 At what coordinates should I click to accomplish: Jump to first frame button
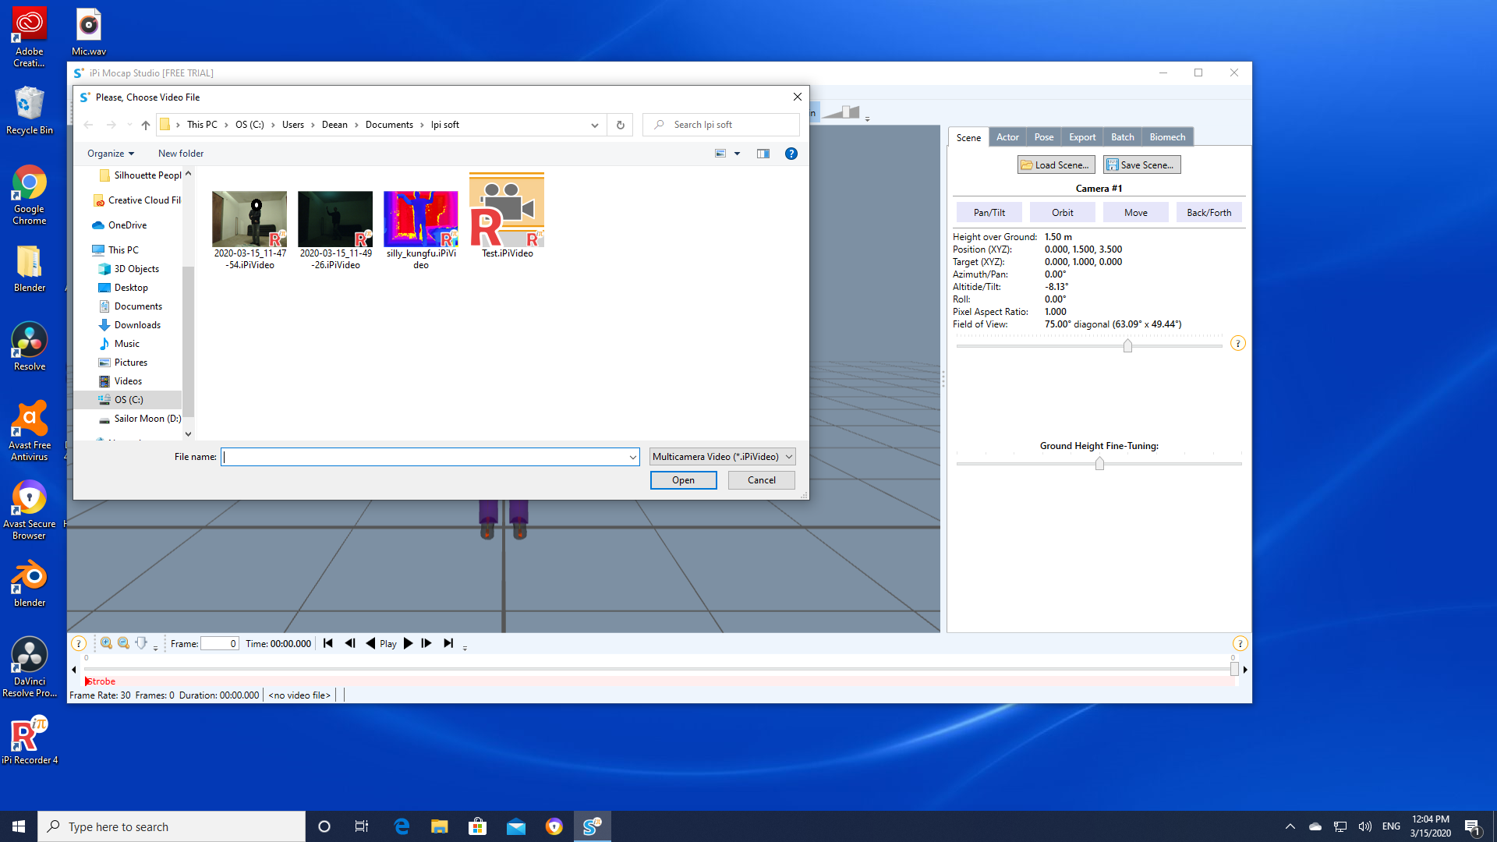[328, 643]
